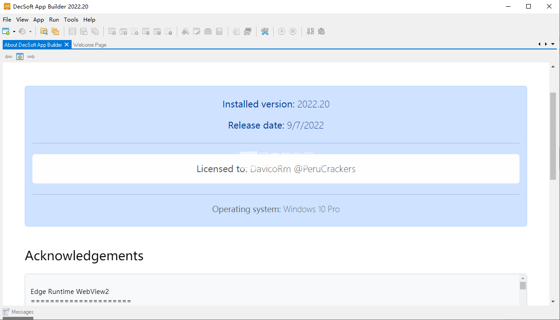Click the 'Licensed to: DavicoRm @PeruCrackers' text

276,169
